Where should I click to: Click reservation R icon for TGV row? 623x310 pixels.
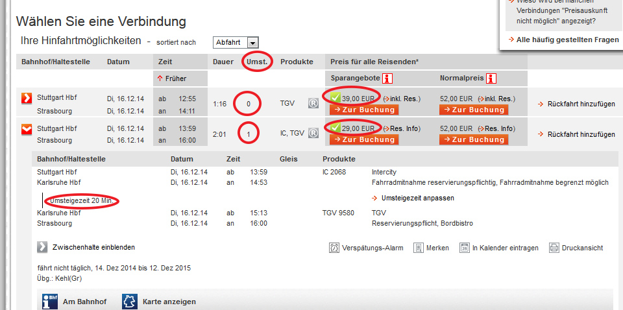pyautogui.click(x=313, y=103)
